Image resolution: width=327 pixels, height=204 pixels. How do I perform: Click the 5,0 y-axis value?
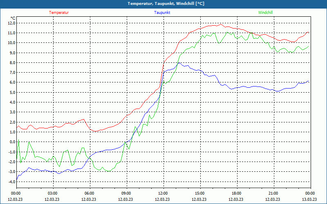point(13,92)
